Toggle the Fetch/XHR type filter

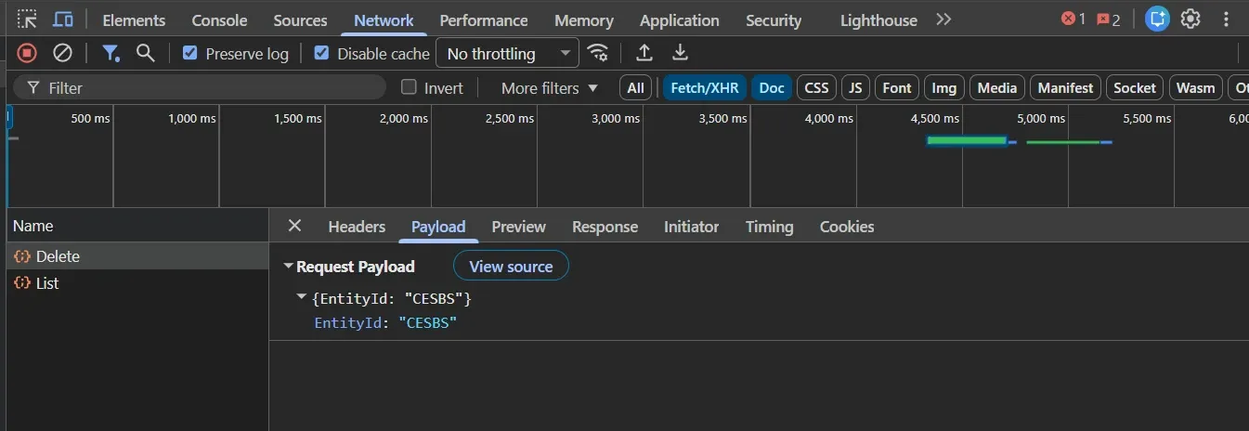coord(705,88)
